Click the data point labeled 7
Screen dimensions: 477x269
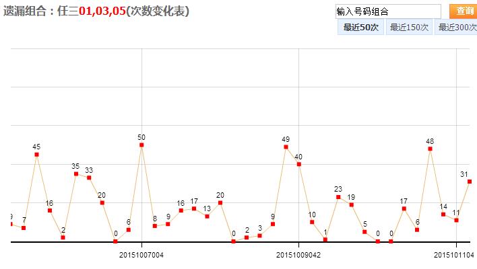24,228
